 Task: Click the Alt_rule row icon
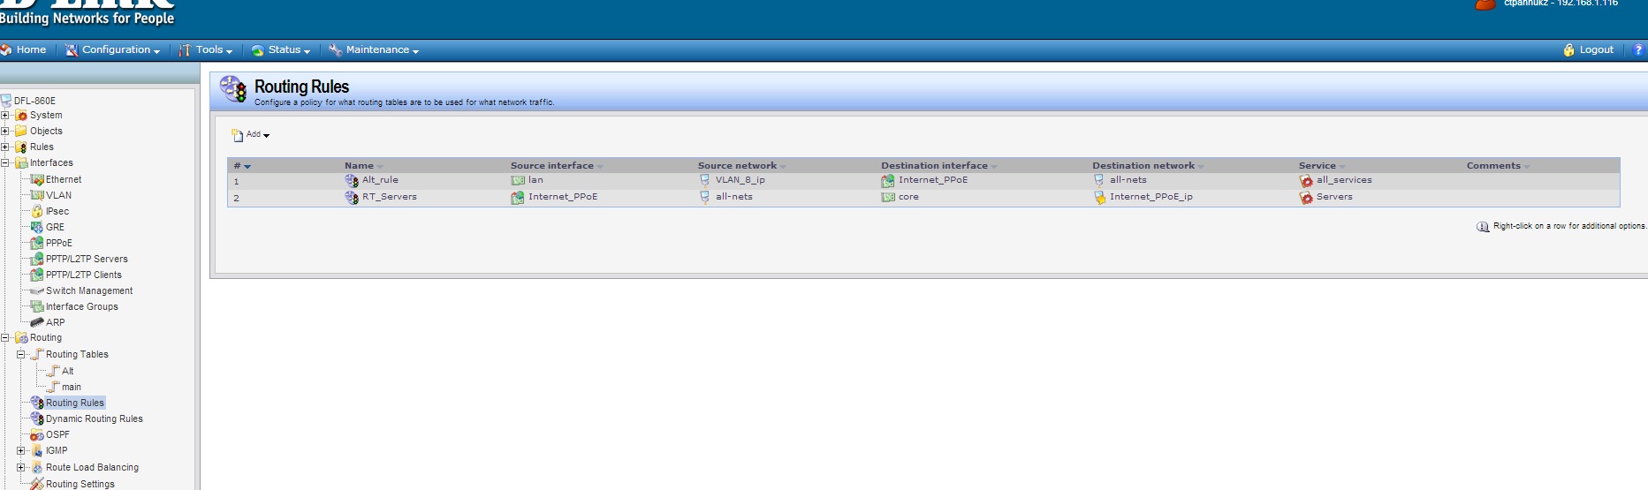point(352,180)
